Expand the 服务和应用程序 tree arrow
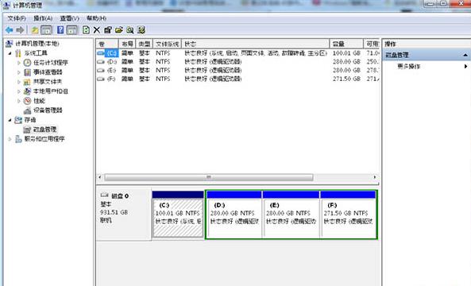471x286 pixels. pyautogui.click(x=10, y=139)
